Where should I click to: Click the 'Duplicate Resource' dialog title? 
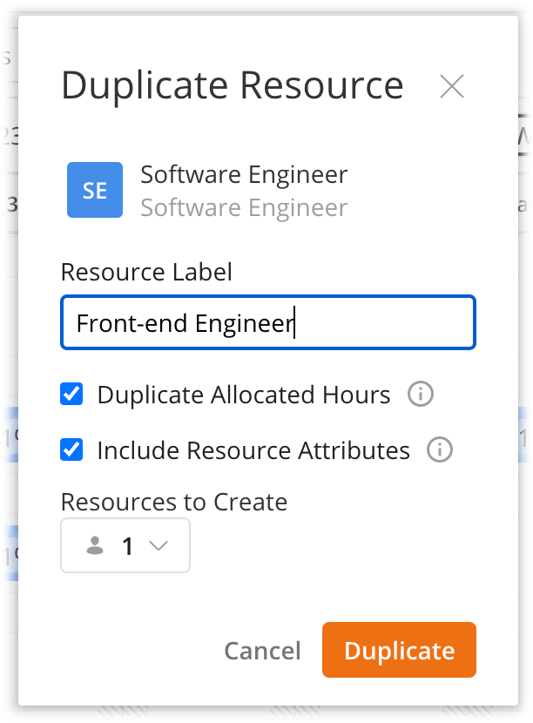[232, 86]
